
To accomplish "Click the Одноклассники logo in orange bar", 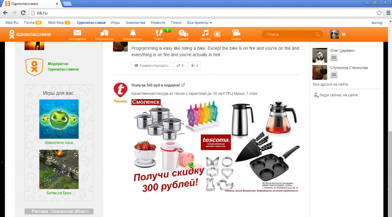I will (x=29, y=34).
